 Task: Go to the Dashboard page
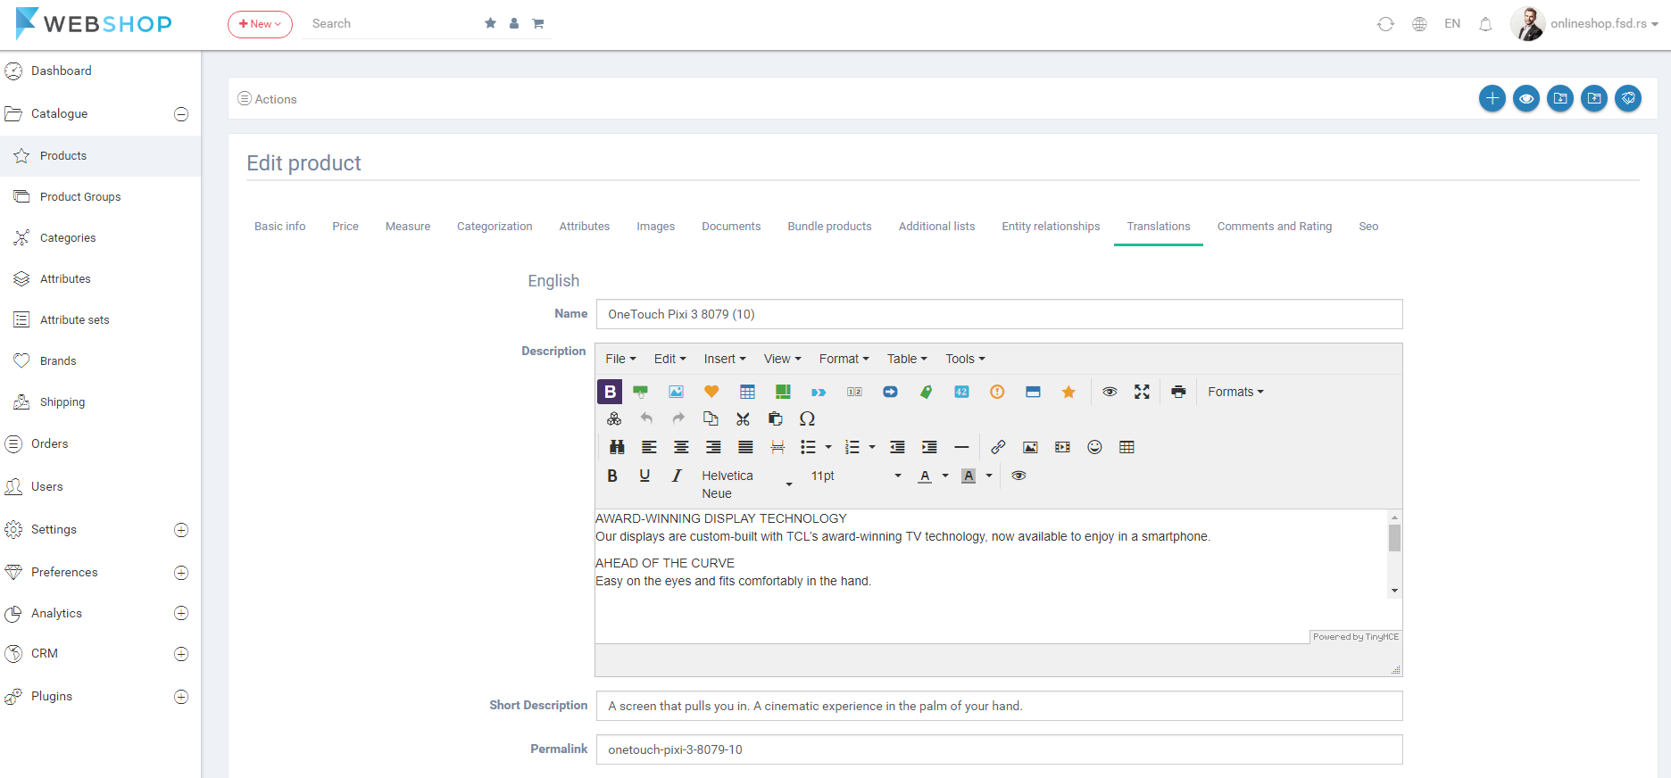pyautogui.click(x=61, y=71)
